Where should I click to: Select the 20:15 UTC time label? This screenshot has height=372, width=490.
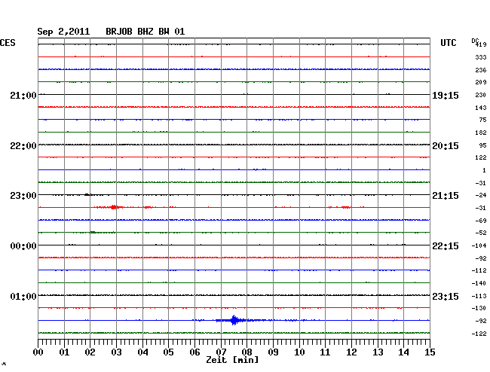point(446,146)
